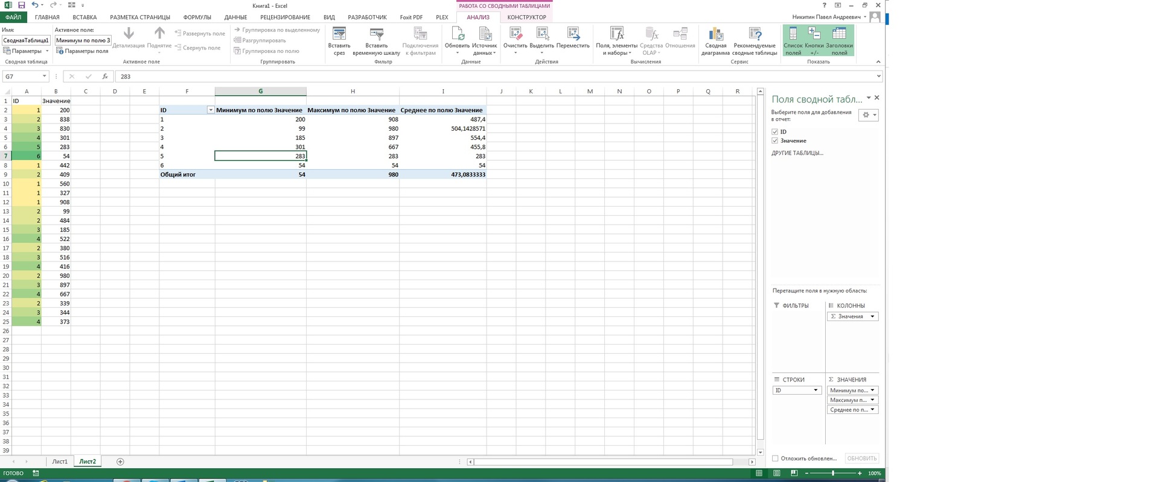The width and height of the screenshot is (1159, 482).
Task: Open Источник данных data source
Action: [484, 41]
